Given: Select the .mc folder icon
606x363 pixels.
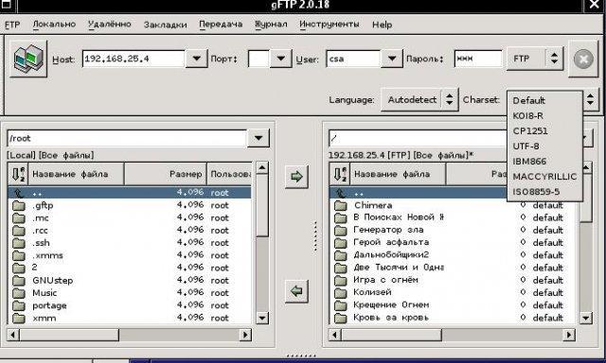Looking at the screenshot, I should pyautogui.click(x=19, y=218).
